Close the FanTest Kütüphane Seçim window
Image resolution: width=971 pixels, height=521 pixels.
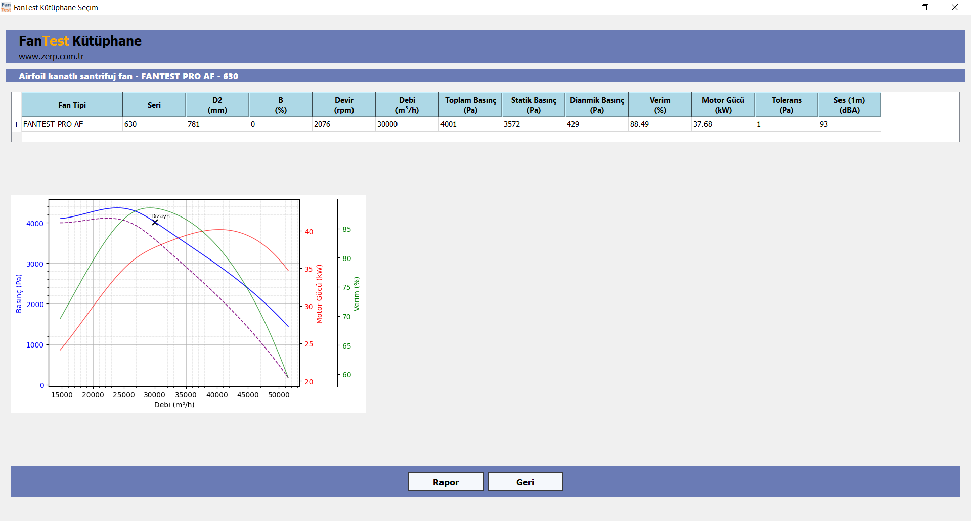pos(954,7)
